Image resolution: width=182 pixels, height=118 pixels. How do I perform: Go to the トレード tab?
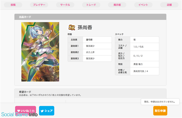click(91, 5)
